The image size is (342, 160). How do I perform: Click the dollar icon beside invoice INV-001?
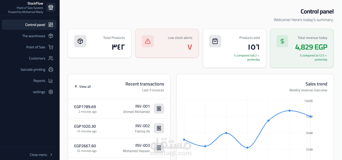(x=159, y=109)
